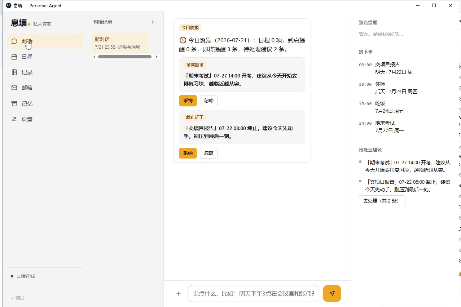Click the 今日简报 tag
461x307 pixels.
click(190, 28)
